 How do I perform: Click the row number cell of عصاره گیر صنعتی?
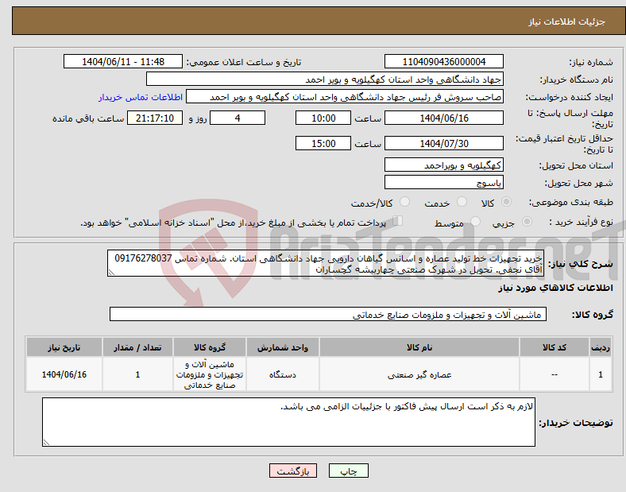pos(601,374)
